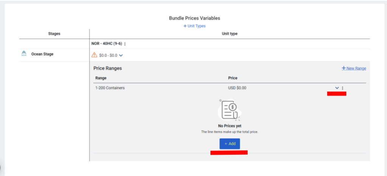Click the orange warning triangle icon
The image size is (387, 176).
coord(94,55)
